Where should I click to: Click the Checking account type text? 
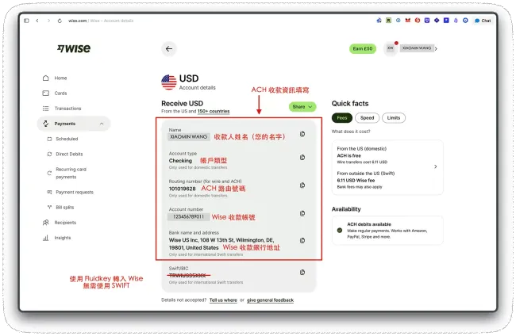[180, 161]
